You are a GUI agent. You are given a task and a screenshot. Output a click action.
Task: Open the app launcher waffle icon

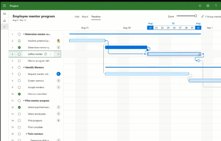tap(4, 6)
